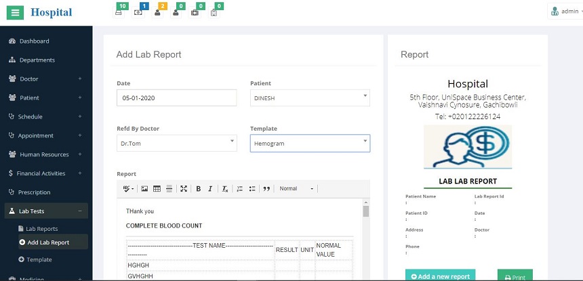Open the Template dropdown showing Hemogram
Viewport: 583px width, 281px height.
point(310,144)
